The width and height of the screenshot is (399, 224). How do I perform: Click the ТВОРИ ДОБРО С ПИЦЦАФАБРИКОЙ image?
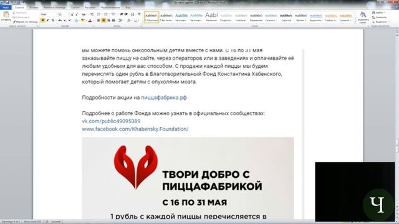188,178
